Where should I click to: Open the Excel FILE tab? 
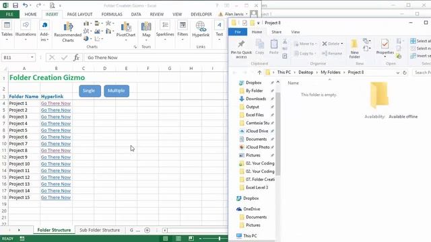coord(9,14)
